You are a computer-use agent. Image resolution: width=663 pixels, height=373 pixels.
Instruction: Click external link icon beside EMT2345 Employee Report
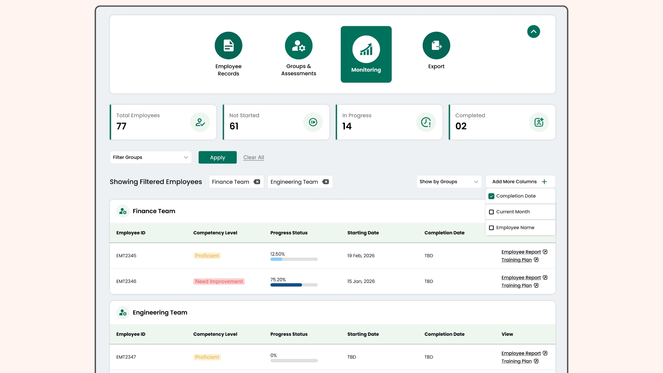545,252
